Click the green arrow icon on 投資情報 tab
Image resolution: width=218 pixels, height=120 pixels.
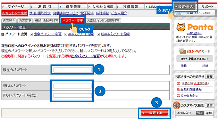tap(118, 7)
